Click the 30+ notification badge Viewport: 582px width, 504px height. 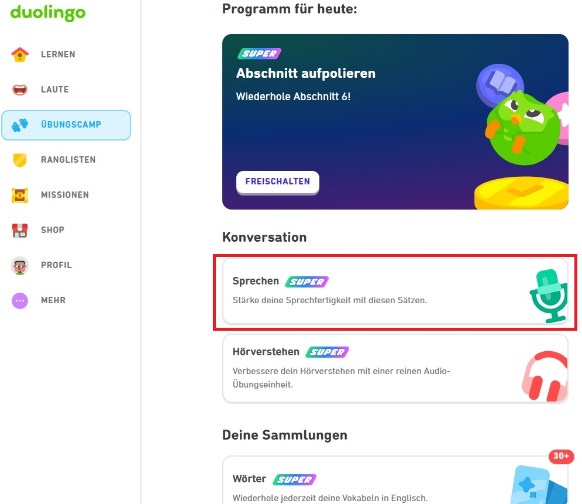(561, 457)
